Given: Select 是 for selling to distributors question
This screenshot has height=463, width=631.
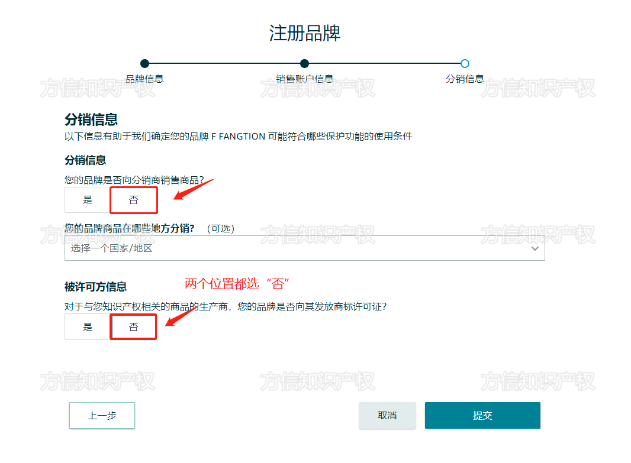Looking at the screenshot, I should pos(87,200).
